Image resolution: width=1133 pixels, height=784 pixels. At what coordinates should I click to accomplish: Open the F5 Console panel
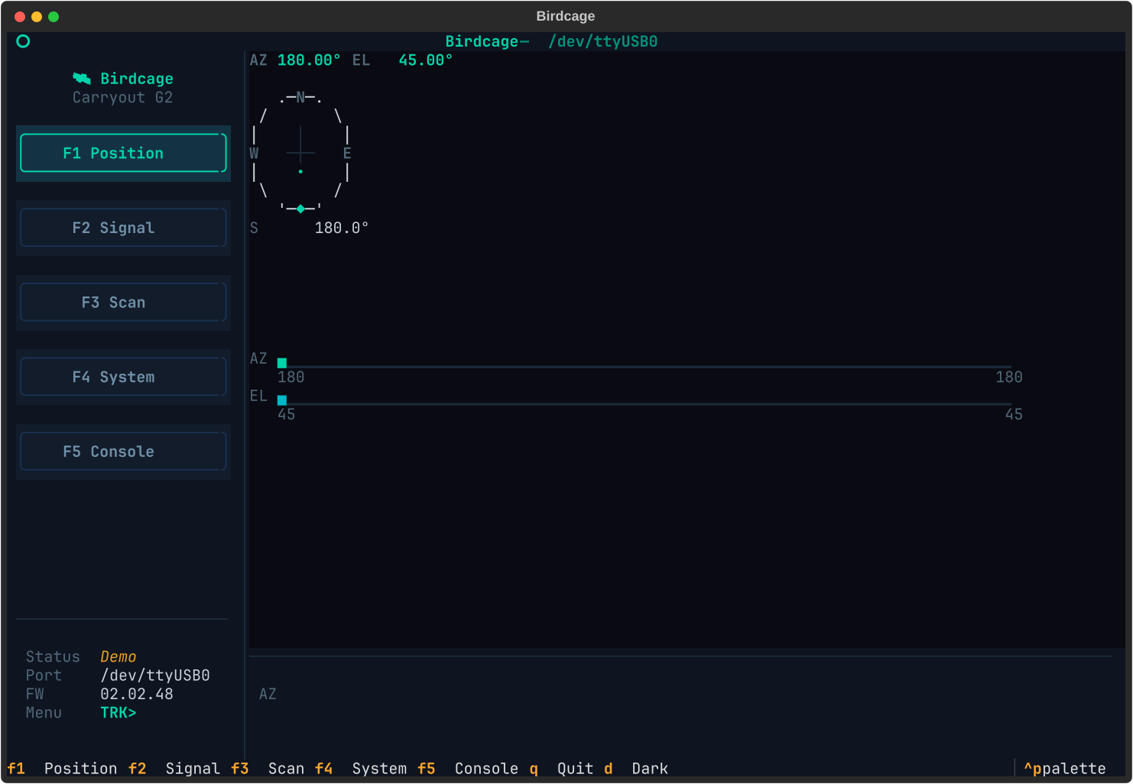123,451
